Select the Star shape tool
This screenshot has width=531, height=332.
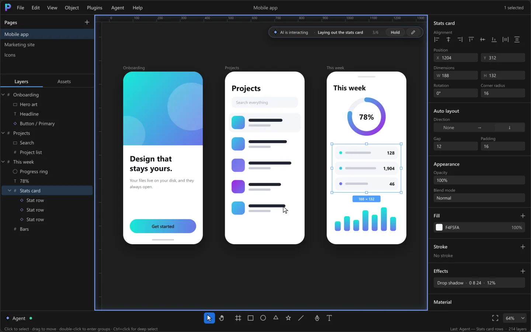click(x=288, y=318)
